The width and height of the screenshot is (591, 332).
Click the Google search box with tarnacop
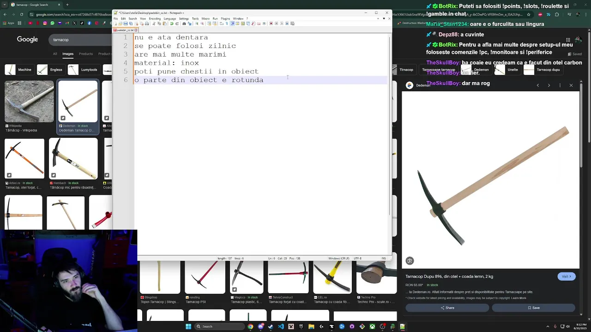79,40
